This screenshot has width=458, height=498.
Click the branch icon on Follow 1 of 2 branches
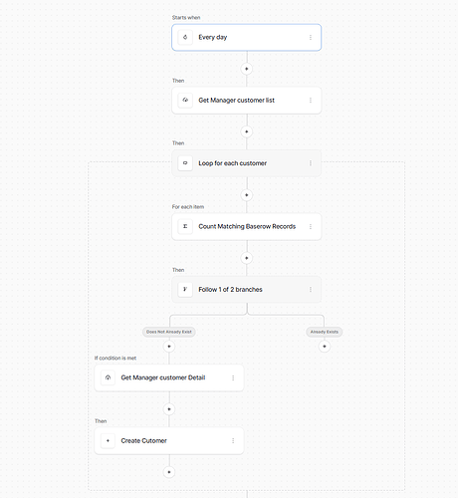[x=185, y=289]
